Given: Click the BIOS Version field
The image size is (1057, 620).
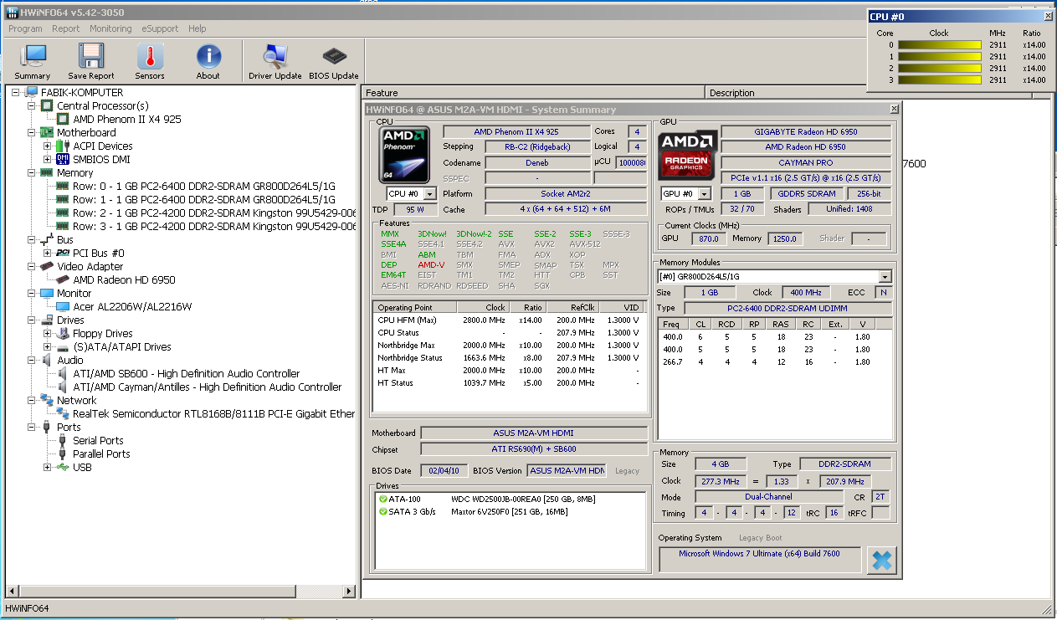Looking at the screenshot, I should click(x=567, y=470).
